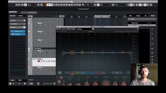Click the plugin snapshot camera icon

point(93,29)
